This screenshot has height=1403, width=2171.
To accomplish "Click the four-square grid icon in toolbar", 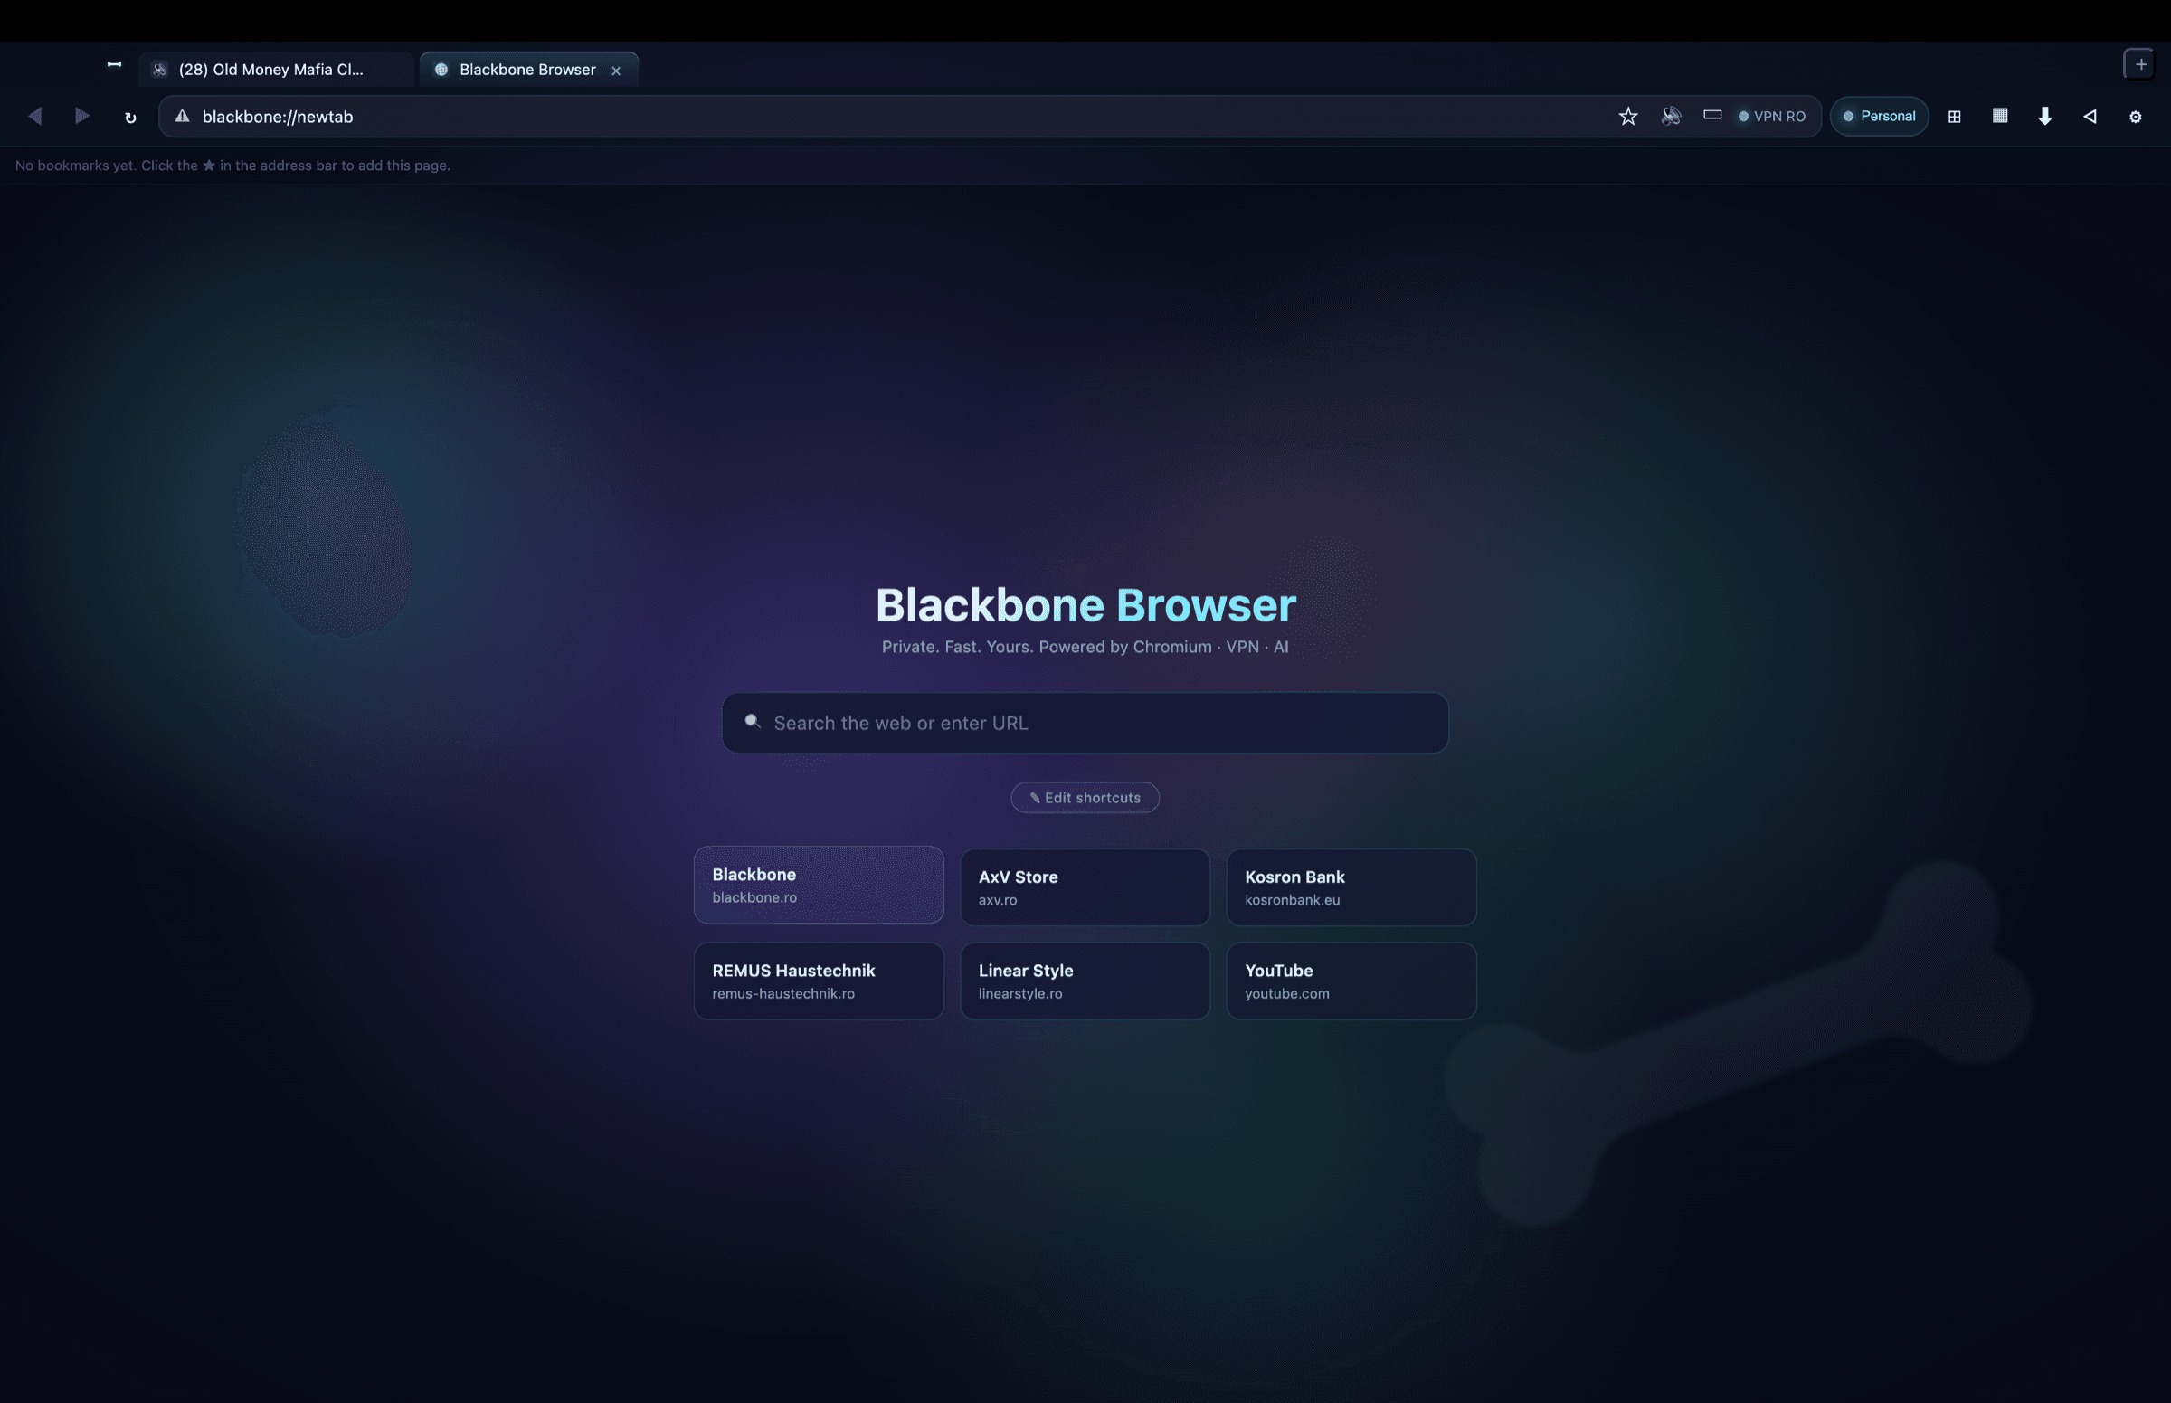I will (1954, 117).
